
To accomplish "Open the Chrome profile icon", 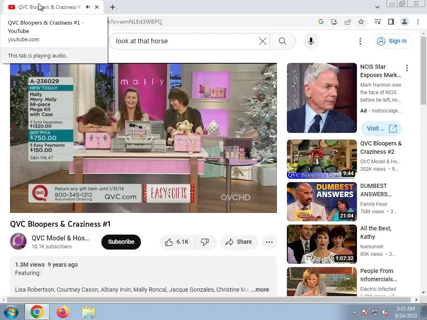I will (x=404, y=22).
